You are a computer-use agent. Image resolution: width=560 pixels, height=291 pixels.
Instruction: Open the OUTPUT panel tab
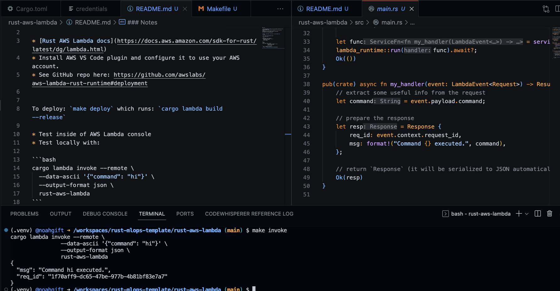(61, 214)
